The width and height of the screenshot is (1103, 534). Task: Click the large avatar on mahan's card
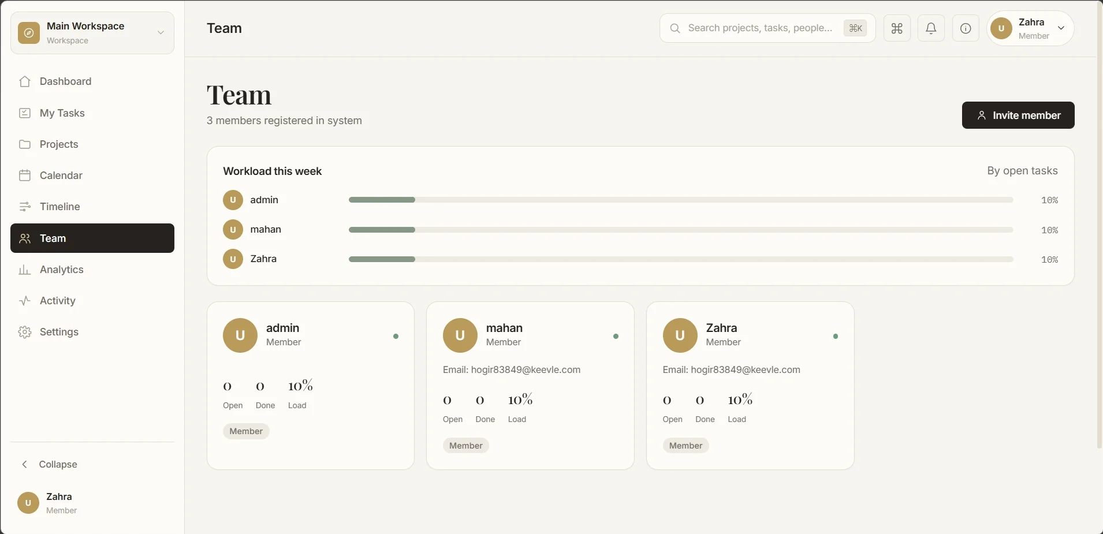coord(460,335)
